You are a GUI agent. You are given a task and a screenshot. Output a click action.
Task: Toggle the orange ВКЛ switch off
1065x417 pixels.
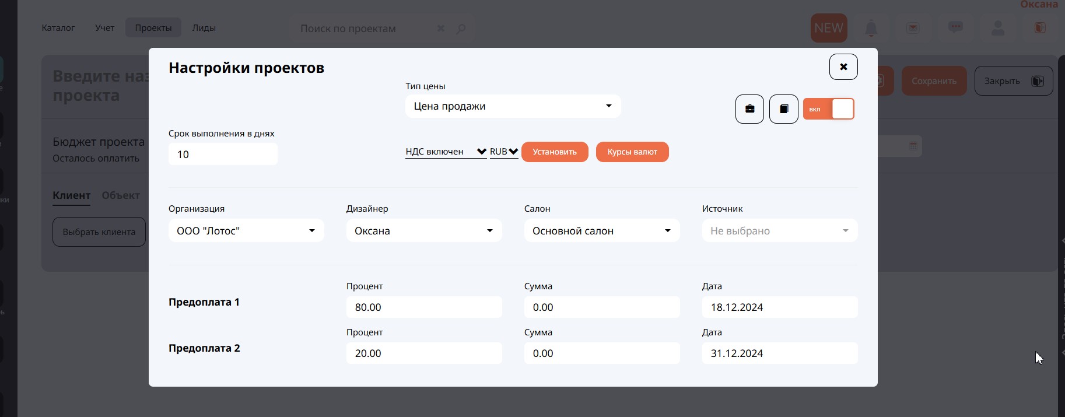(828, 109)
